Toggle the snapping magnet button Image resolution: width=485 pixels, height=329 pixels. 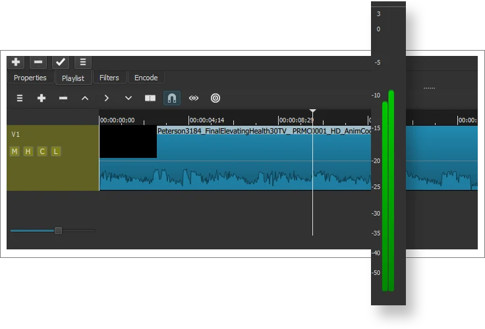point(172,98)
